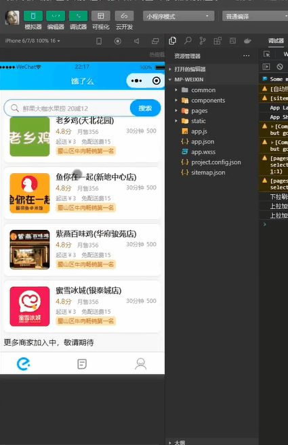Select the blue Ele.me home tab icon

coord(23,364)
